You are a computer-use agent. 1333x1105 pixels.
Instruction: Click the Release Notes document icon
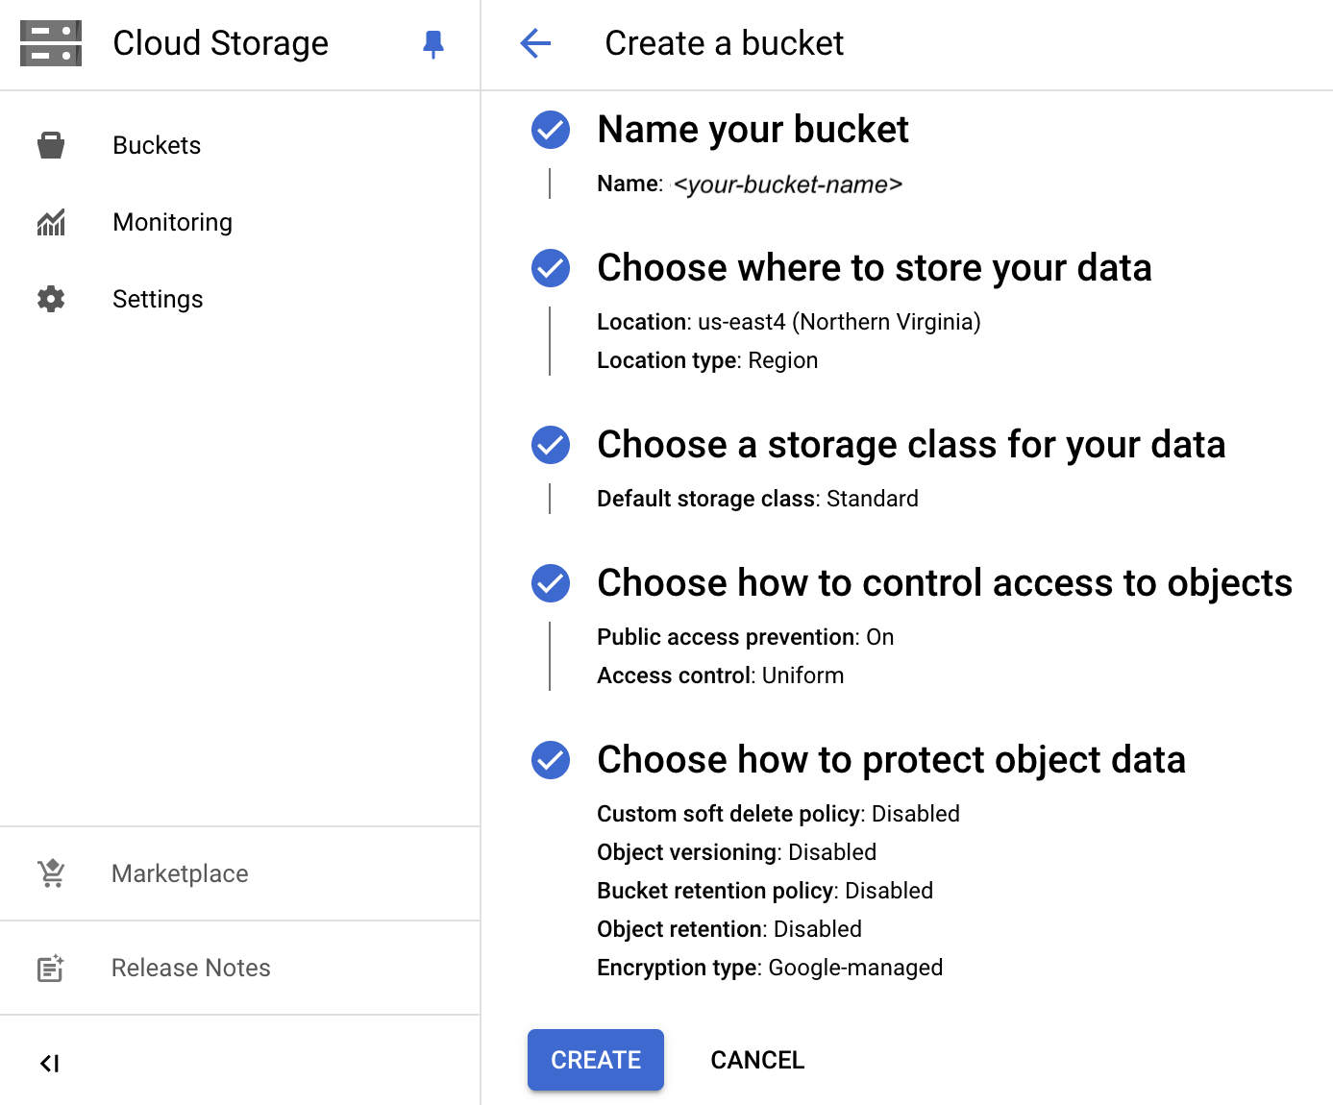pos(51,968)
